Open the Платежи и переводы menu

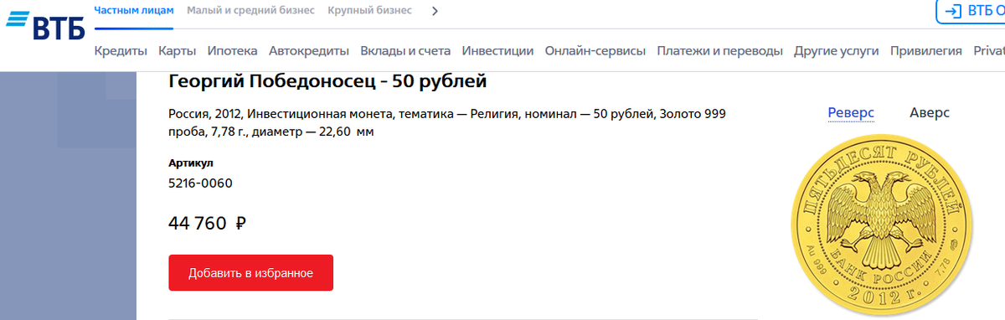720,51
